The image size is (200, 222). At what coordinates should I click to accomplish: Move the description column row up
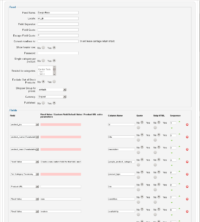point(179,147)
